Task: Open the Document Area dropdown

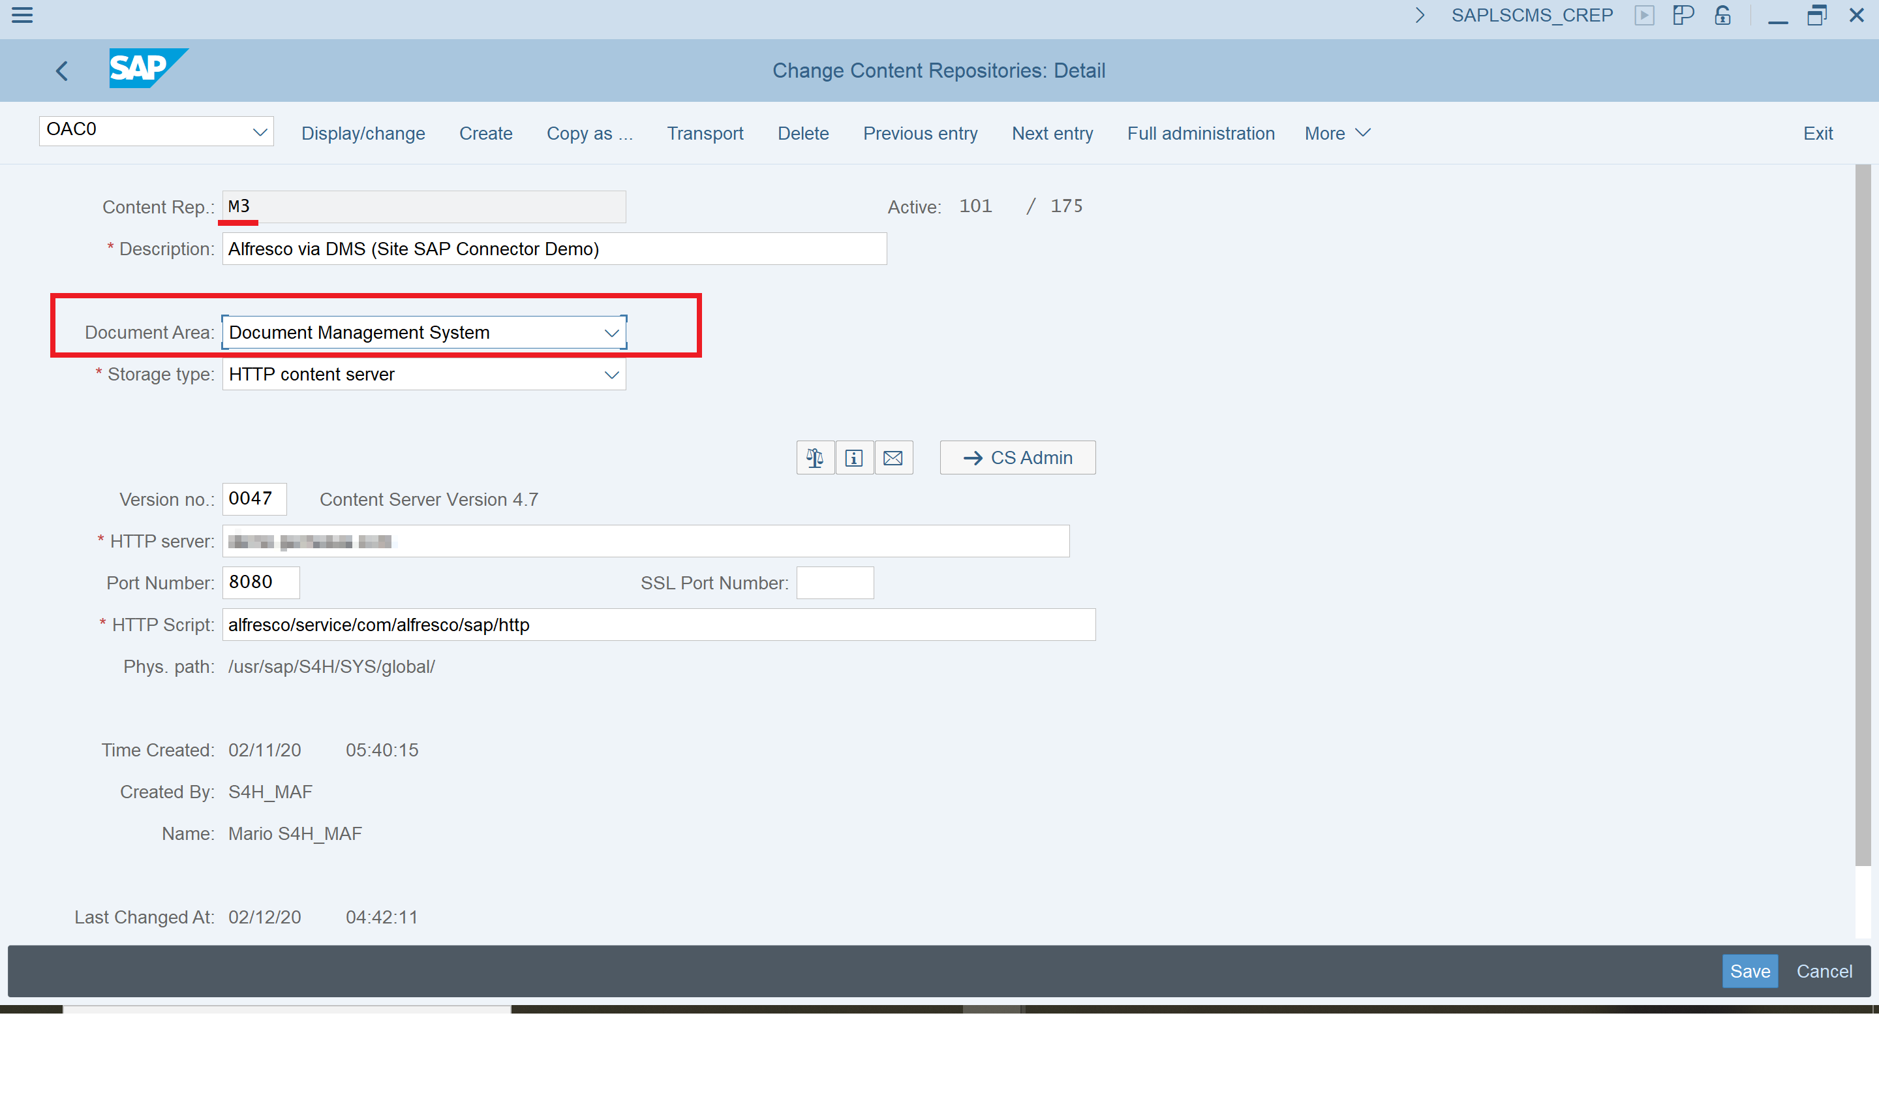Action: click(x=611, y=332)
